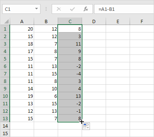The image size is (154, 137).
Task: Click the Cancel (X) icon in formula bar
Action: pyautogui.click(x=59, y=9)
